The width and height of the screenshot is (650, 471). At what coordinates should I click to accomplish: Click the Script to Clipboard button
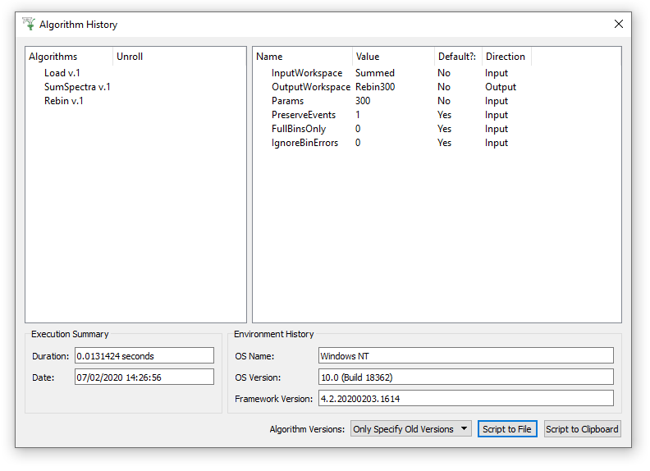(x=582, y=429)
